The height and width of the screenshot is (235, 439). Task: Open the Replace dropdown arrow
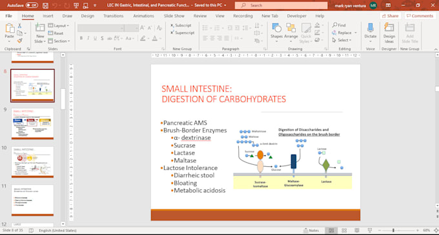[356, 33]
